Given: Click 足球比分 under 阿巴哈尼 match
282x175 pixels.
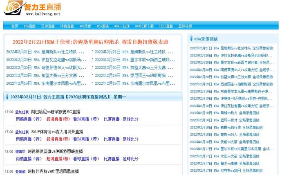Looking at the screenshot, I should click(130, 119).
